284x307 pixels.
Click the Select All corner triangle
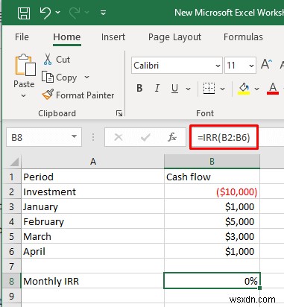tap(14, 162)
